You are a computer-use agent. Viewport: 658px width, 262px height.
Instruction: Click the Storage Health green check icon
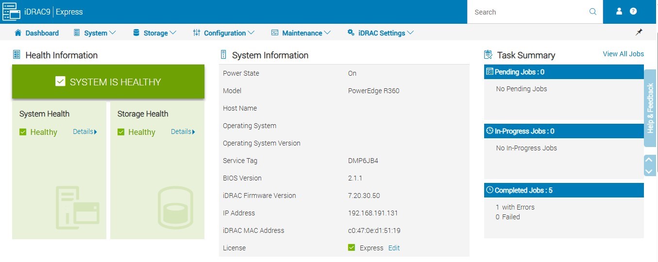coord(121,132)
